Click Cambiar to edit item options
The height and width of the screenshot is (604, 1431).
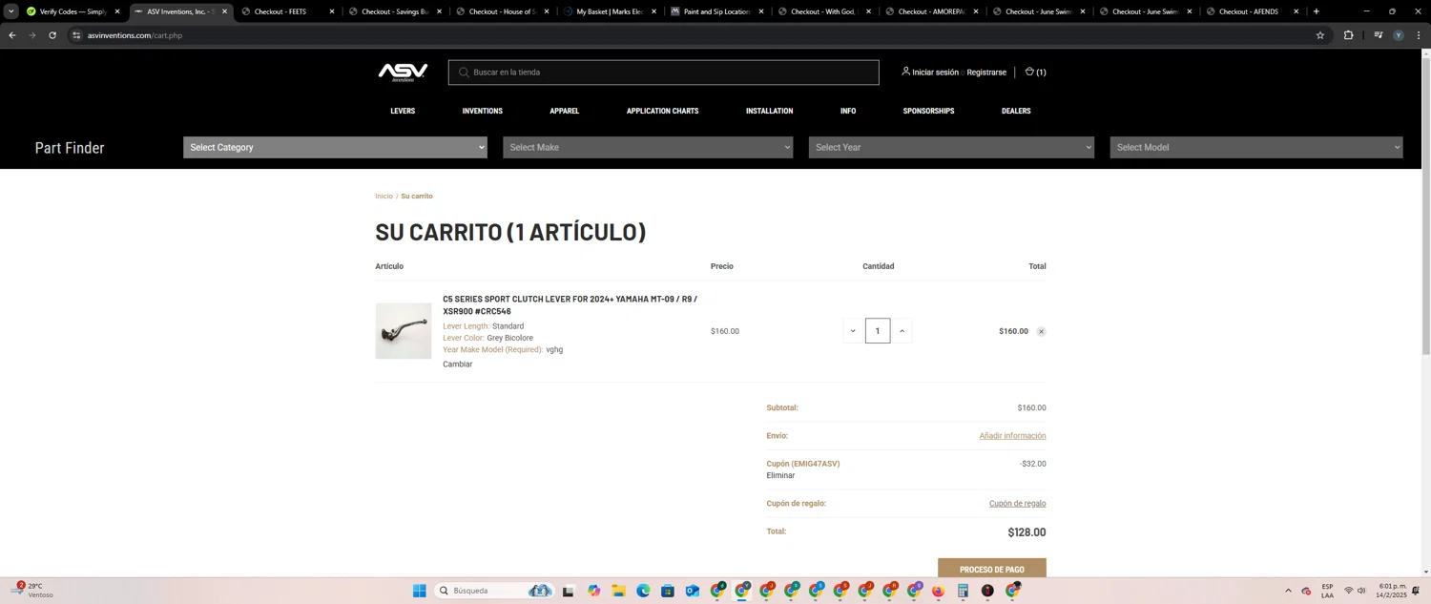(458, 364)
